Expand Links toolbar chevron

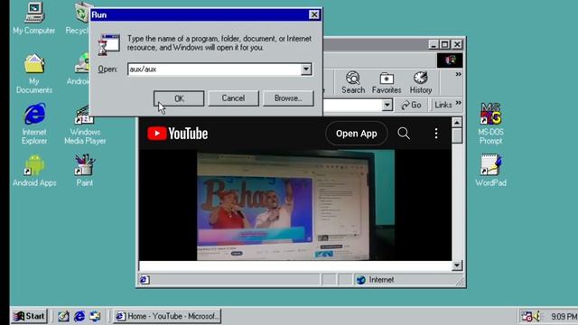(458, 103)
